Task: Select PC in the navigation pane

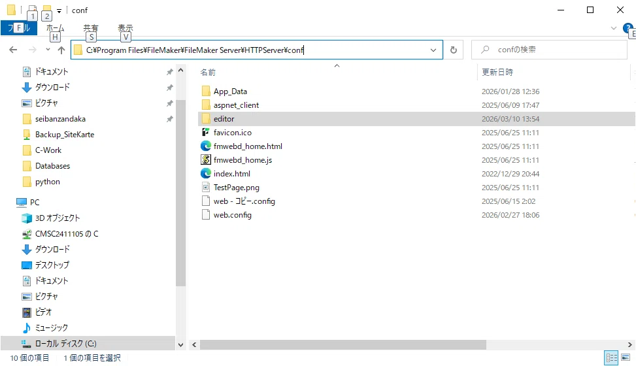Action: (x=35, y=203)
